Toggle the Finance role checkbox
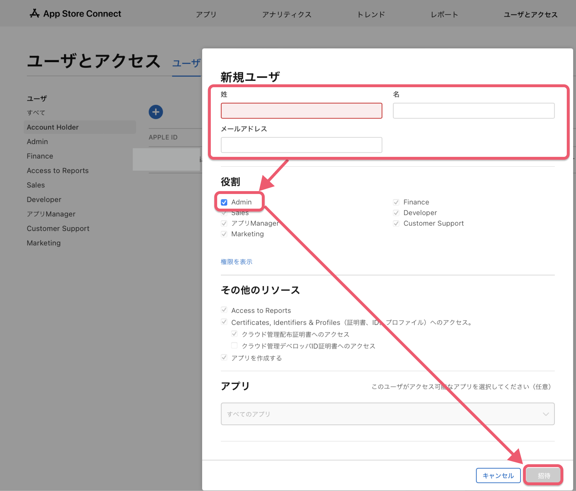This screenshot has height=491, width=576. point(396,202)
